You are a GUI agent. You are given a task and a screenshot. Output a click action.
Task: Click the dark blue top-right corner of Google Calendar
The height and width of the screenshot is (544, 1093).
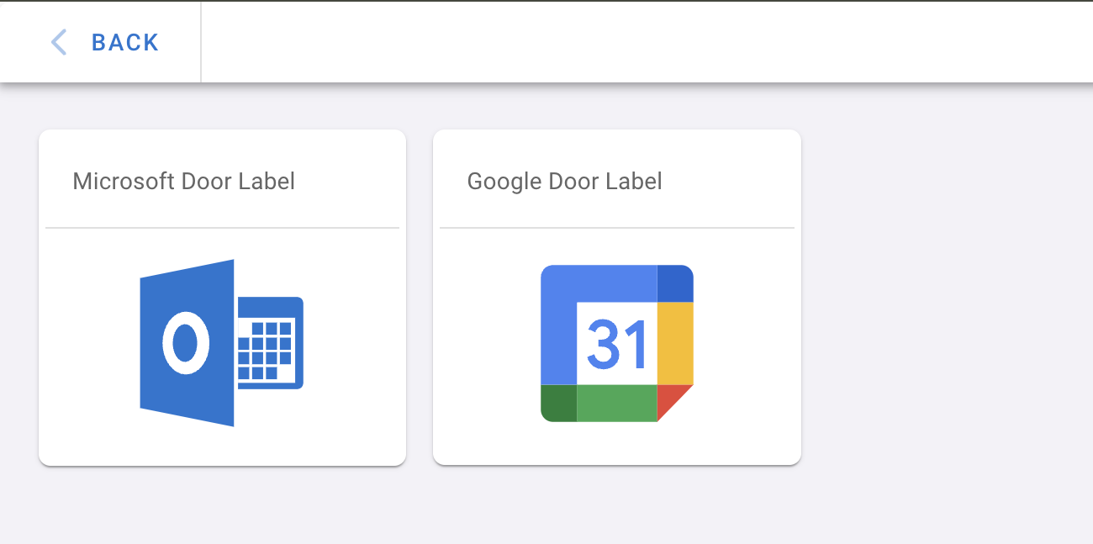pos(675,283)
